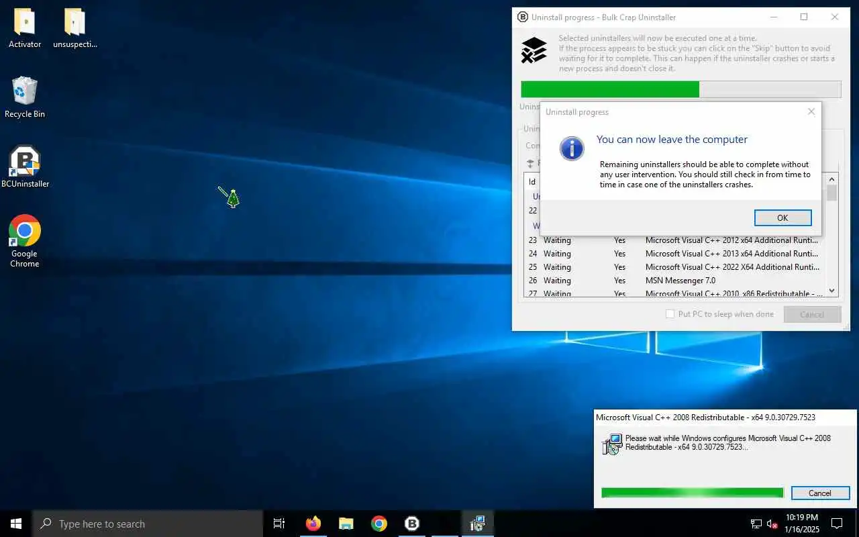This screenshot has width=859, height=537.
Task: Maximize the Bulk Crap Uninstaller window
Action: click(804, 17)
